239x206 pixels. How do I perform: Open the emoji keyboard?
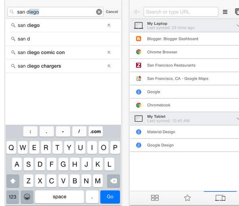(x=27, y=196)
